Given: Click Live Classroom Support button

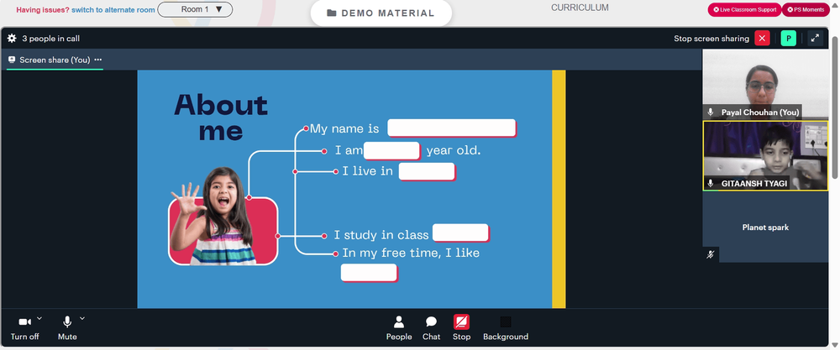Looking at the screenshot, I should tap(744, 9).
